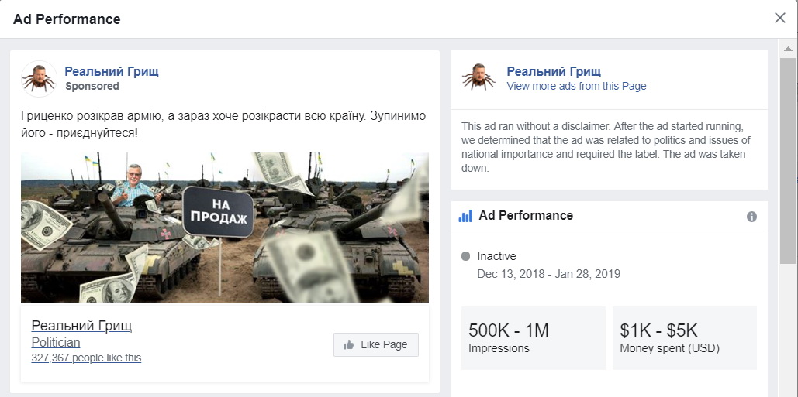Click the page avatar in the sponsored post
Viewport: 798px width, 397px height.
(x=39, y=78)
